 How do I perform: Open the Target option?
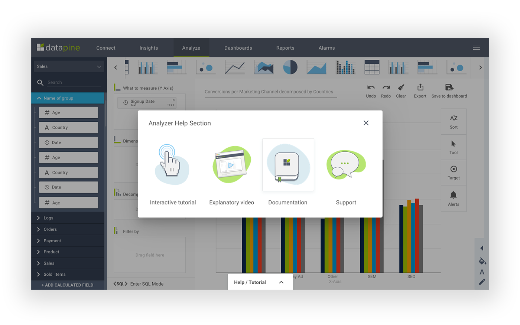point(454,173)
